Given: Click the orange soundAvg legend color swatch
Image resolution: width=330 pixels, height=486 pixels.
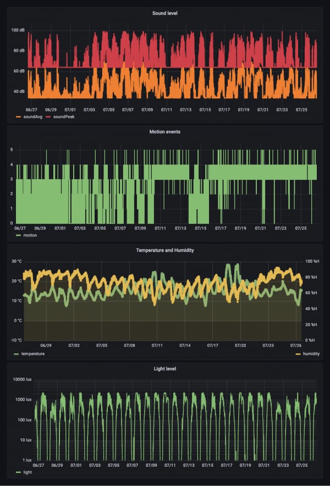Looking at the screenshot, I should tap(18, 117).
